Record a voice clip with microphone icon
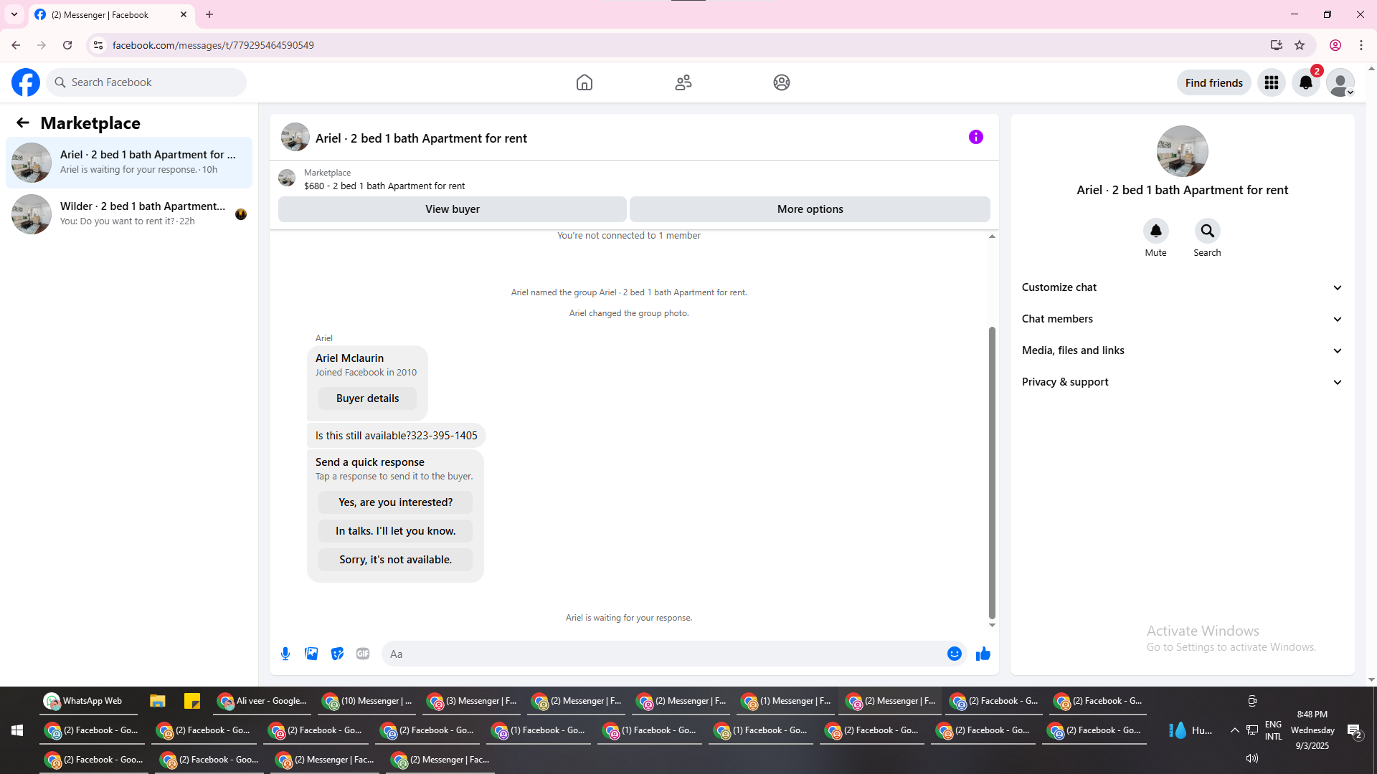Image resolution: width=1377 pixels, height=774 pixels. click(x=285, y=654)
